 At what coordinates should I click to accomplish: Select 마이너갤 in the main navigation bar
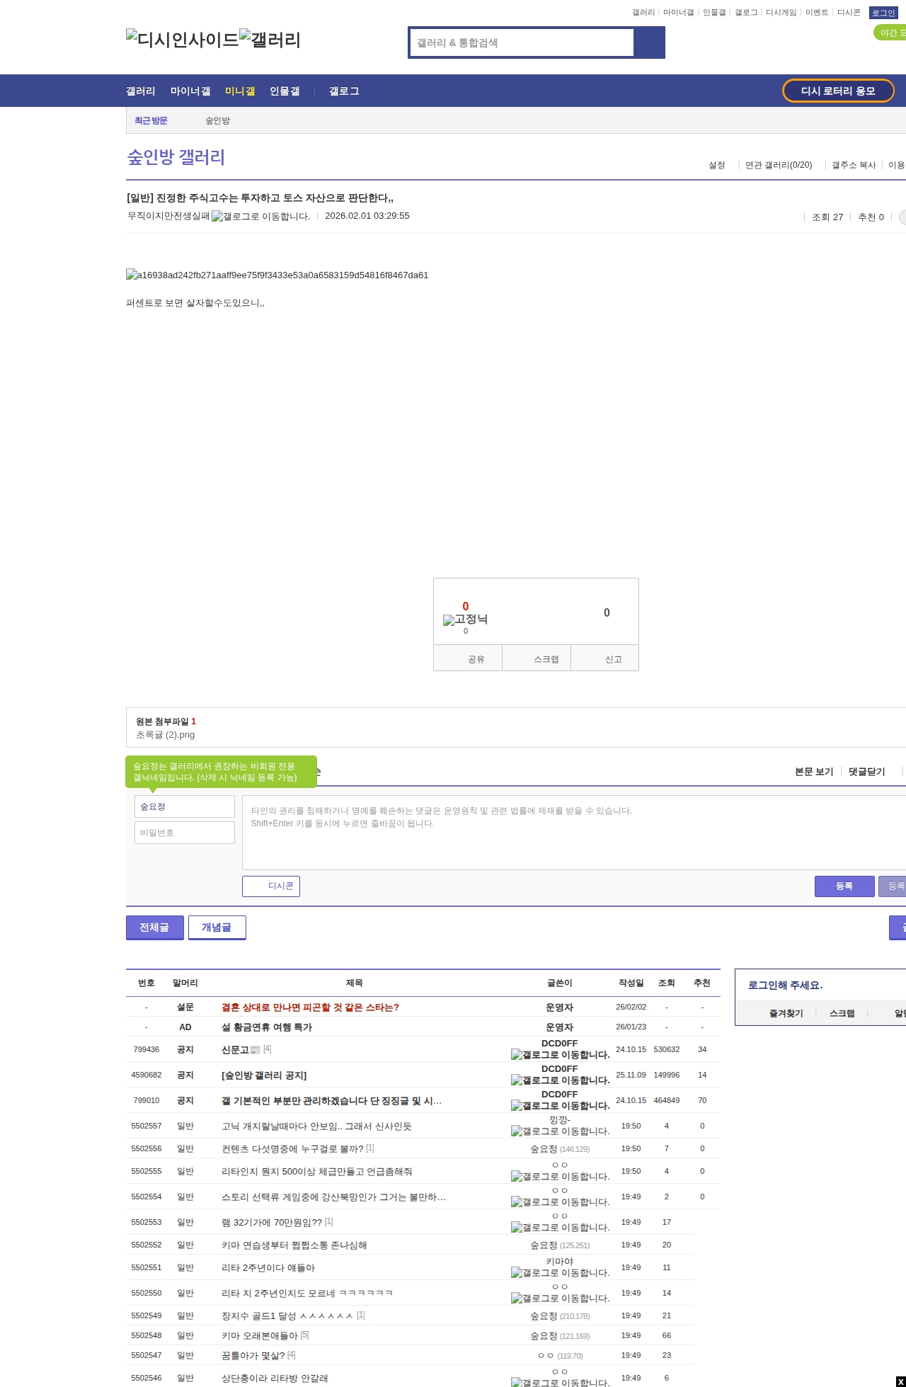(x=190, y=91)
